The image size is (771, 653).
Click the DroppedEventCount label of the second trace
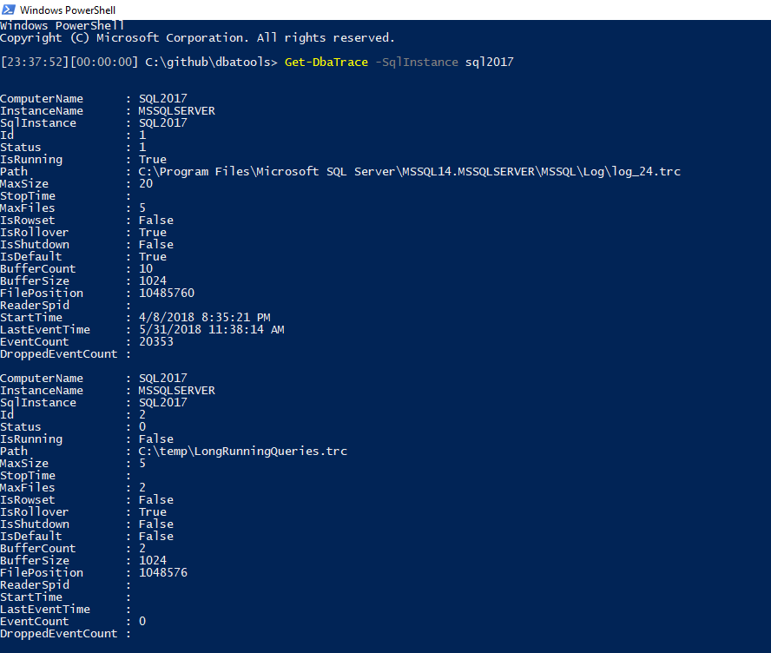(x=58, y=634)
